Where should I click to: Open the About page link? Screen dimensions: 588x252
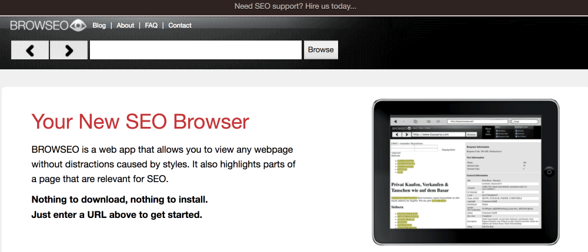[x=125, y=25]
